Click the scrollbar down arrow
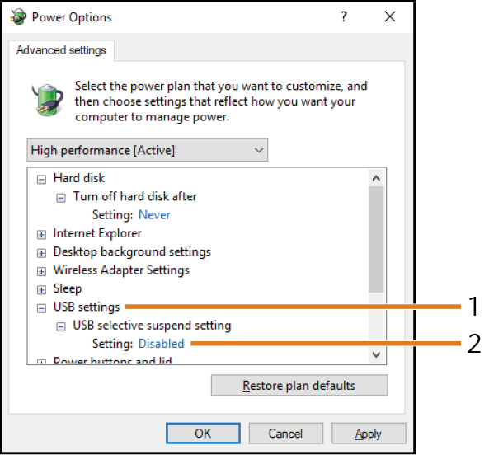The height and width of the screenshot is (455, 489). click(x=376, y=354)
